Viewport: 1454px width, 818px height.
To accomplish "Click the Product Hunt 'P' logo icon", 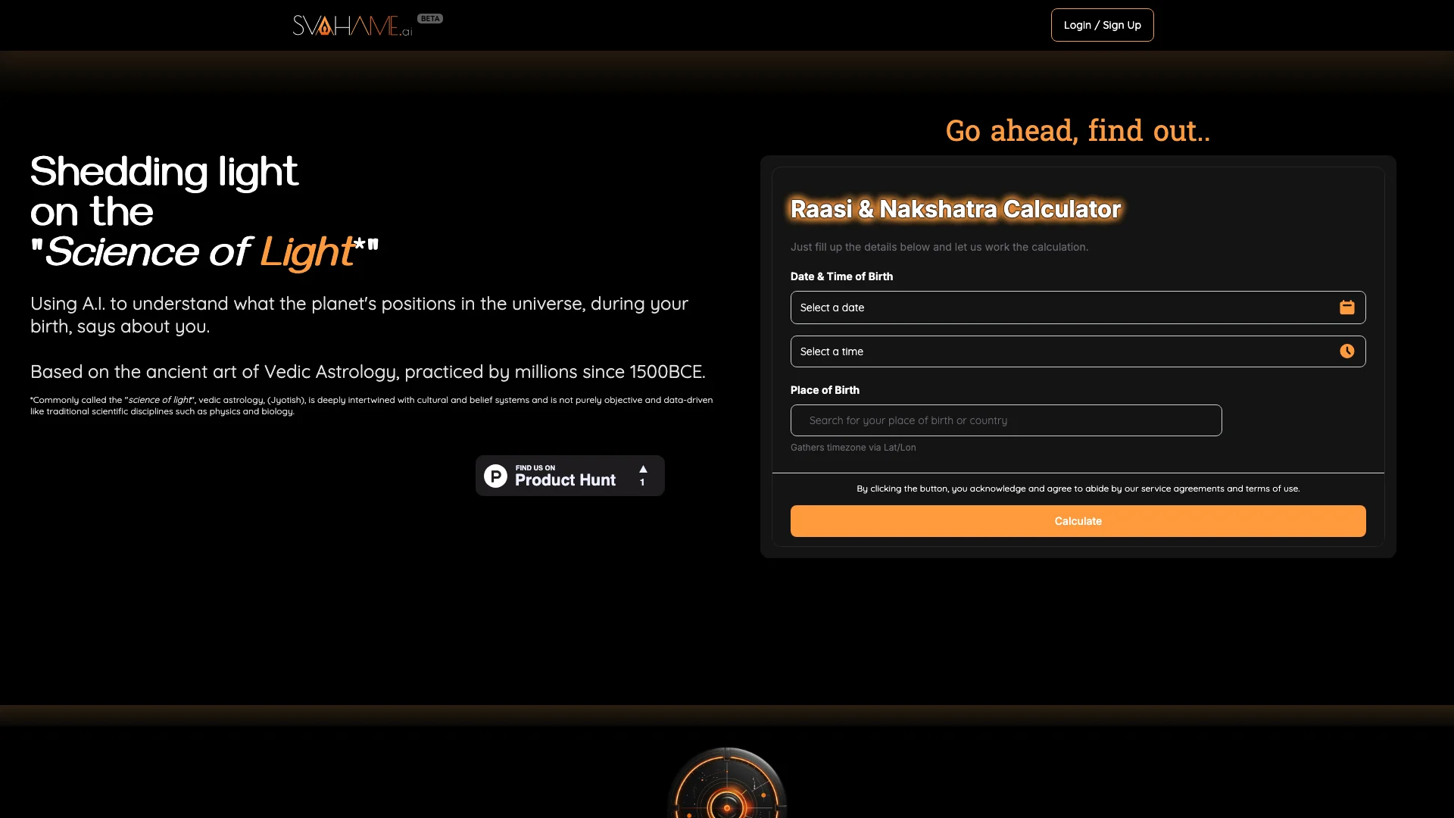I will (496, 476).
